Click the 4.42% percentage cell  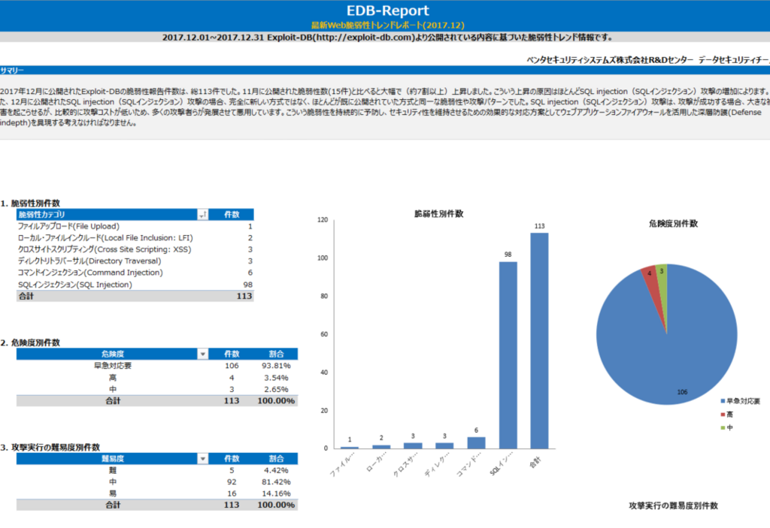click(276, 470)
